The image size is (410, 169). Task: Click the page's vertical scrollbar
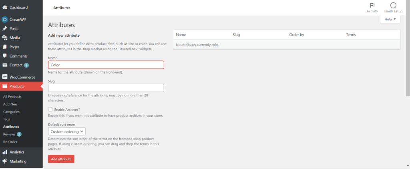pyautogui.click(x=408, y=48)
